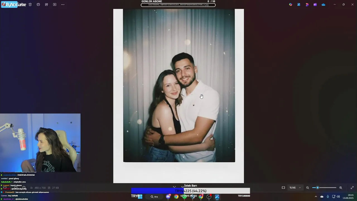Click the displayed couple photo
357x201 pixels.
coord(178,96)
